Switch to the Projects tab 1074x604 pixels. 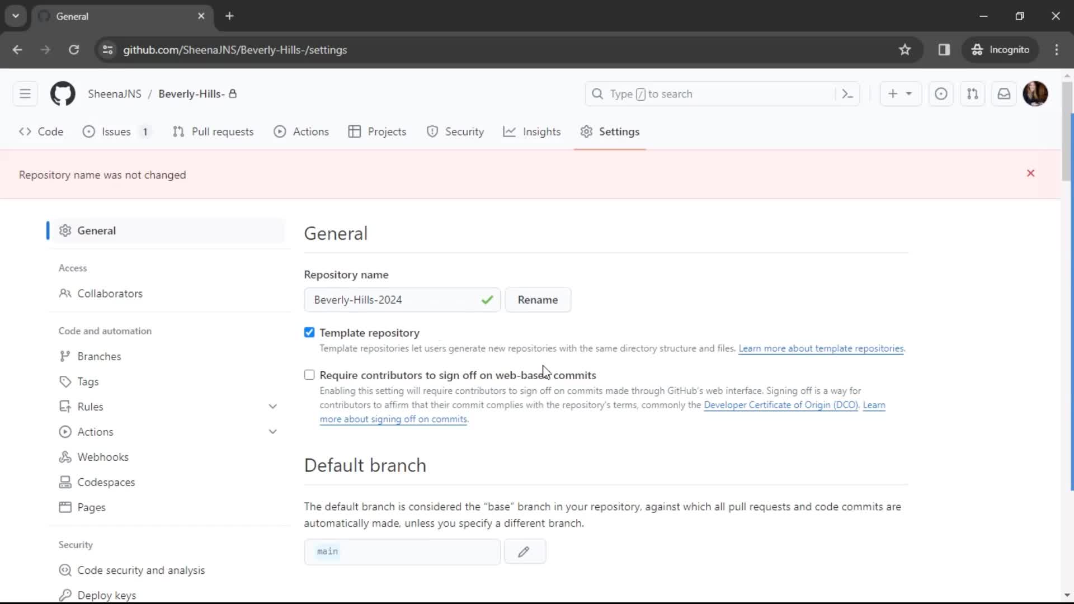click(x=378, y=131)
